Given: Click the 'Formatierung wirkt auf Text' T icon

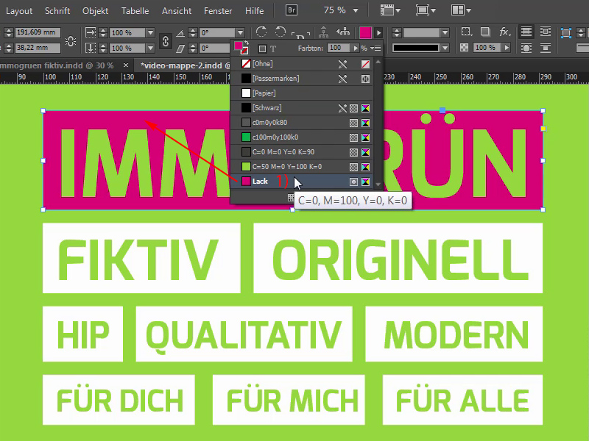Looking at the screenshot, I should point(272,47).
